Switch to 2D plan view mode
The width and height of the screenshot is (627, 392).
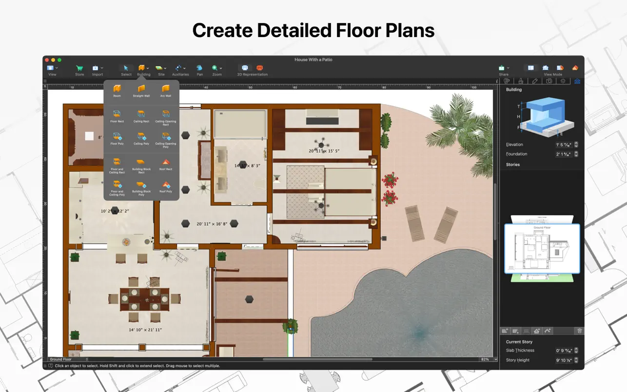(531, 68)
